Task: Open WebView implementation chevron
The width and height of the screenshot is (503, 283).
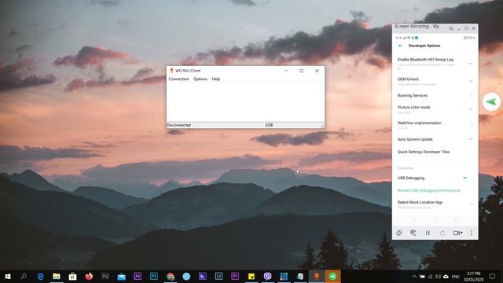Action: pyautogui.click(x=472, y=125)
